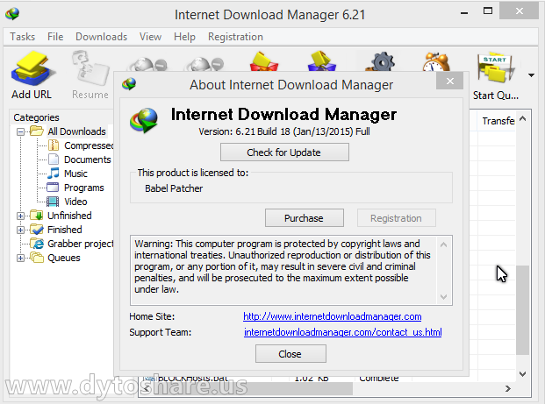Viewport: 545px width, 404px height.
Task: Click the Unfinished folder icon
Action: 37,216
